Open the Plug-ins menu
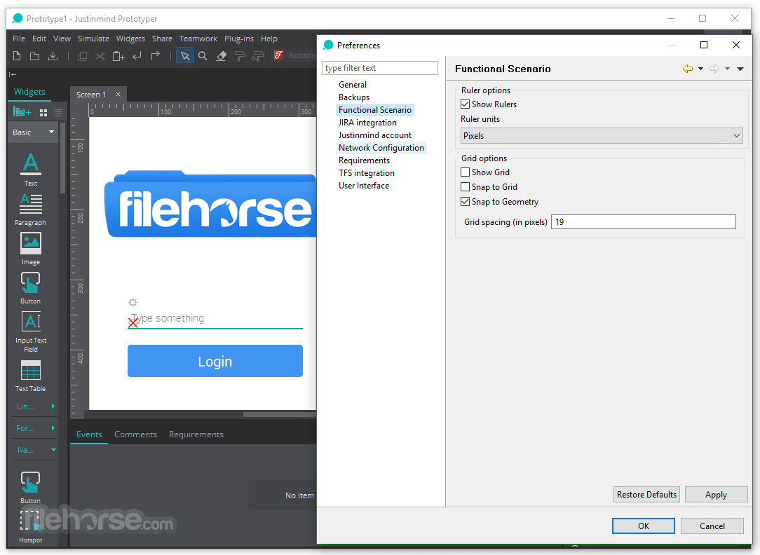760x555 pixels. pyautogui.click(x=239, y=39)
